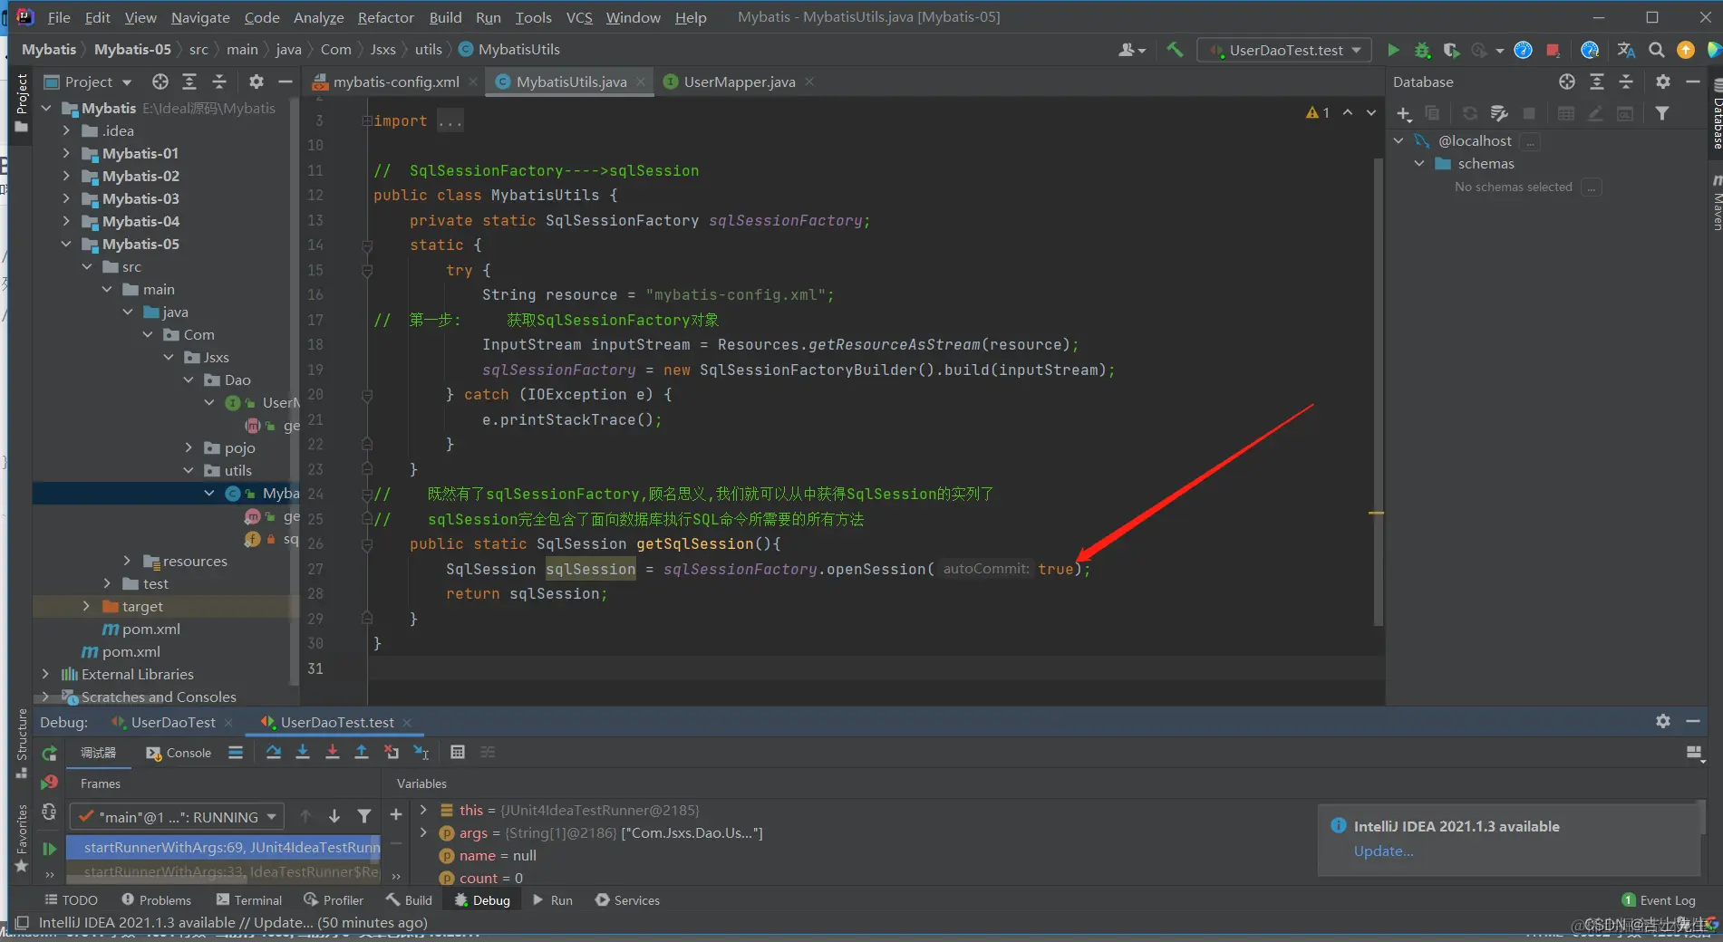
Task: Open the Profiler tool window
Action: pos(334,900)
